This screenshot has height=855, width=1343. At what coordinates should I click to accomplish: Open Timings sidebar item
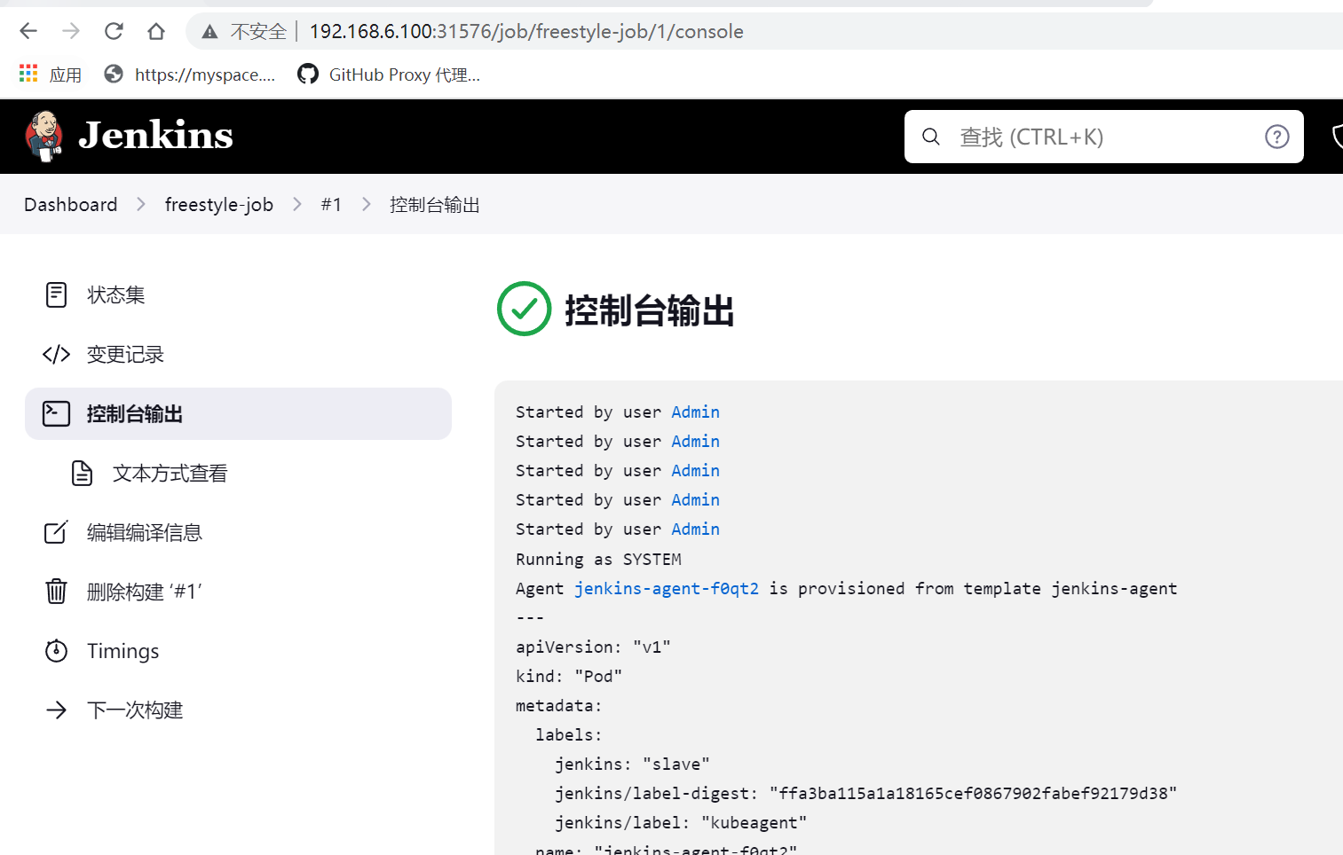click(x=238, y=651)
